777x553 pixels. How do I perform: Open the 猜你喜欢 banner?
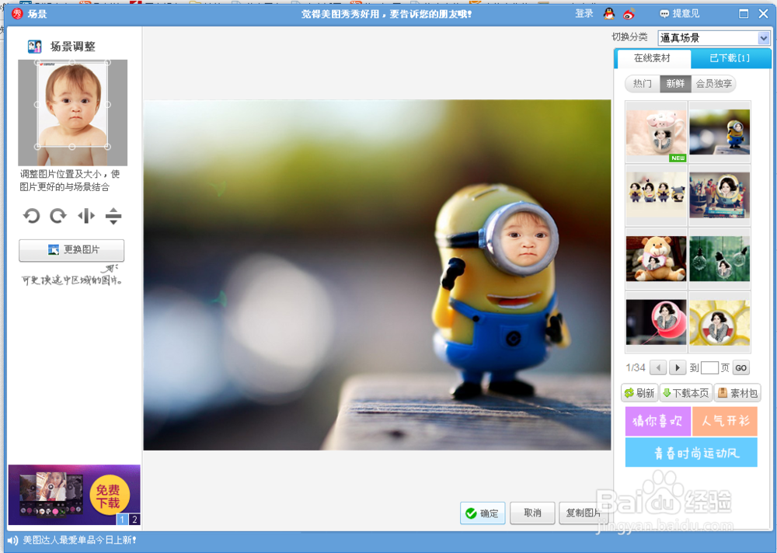[x=658, y=421]
